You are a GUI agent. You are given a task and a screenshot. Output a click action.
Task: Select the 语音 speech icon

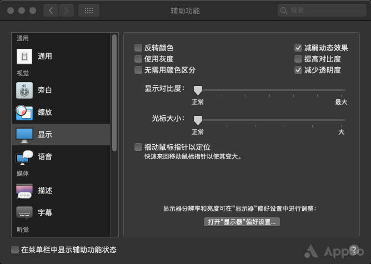pos(24,157)
